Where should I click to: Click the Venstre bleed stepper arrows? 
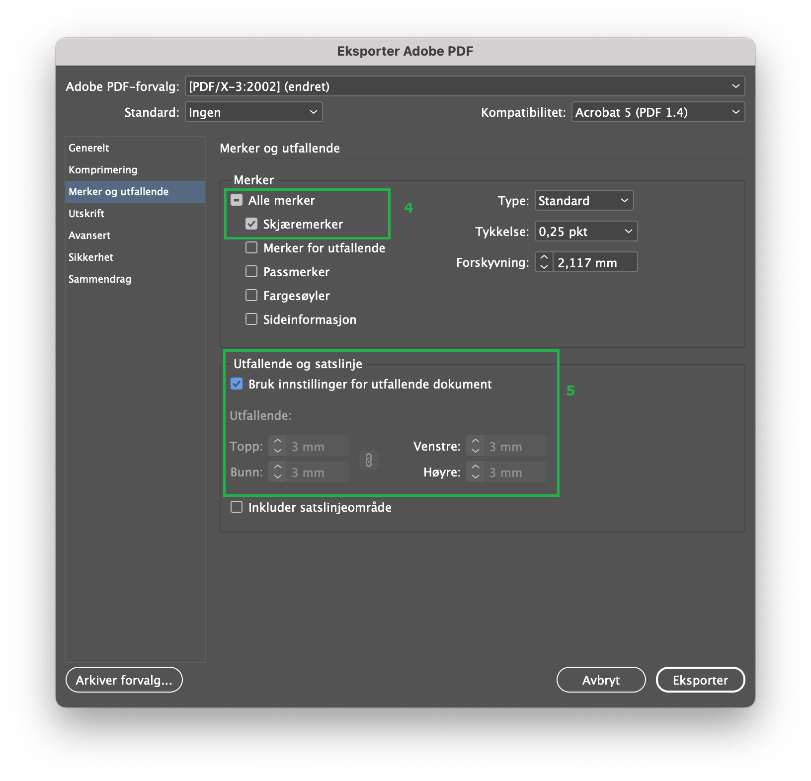click(x=476, y=446)
